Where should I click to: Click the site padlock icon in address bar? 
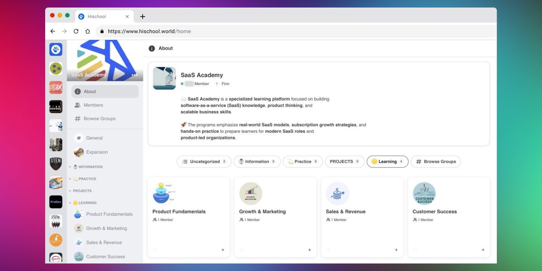tap(102, 31)
